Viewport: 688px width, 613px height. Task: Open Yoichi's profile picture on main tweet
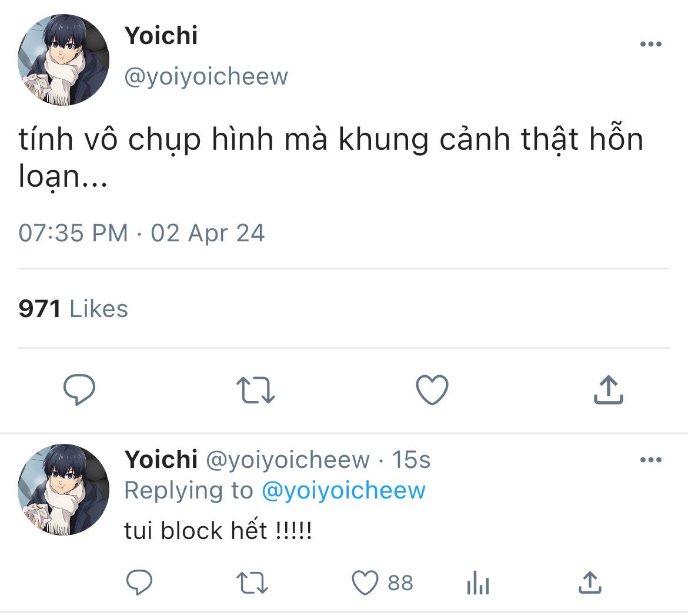64,59
